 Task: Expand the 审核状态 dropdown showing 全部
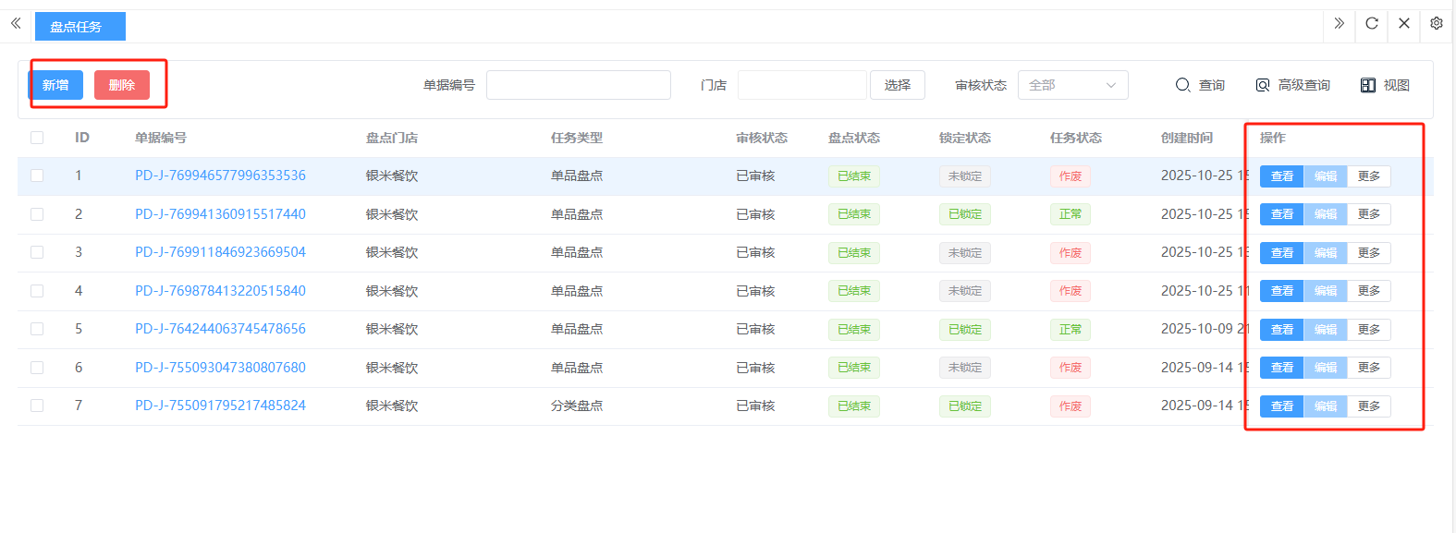(x=1072, y=85)
